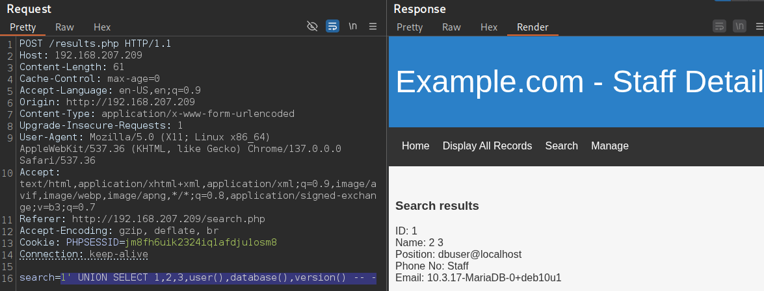The image size is (764, 291).
Task: Toggle the word wrap icon in Response panel
Action: pyautogui.click(x=719, y=26)
